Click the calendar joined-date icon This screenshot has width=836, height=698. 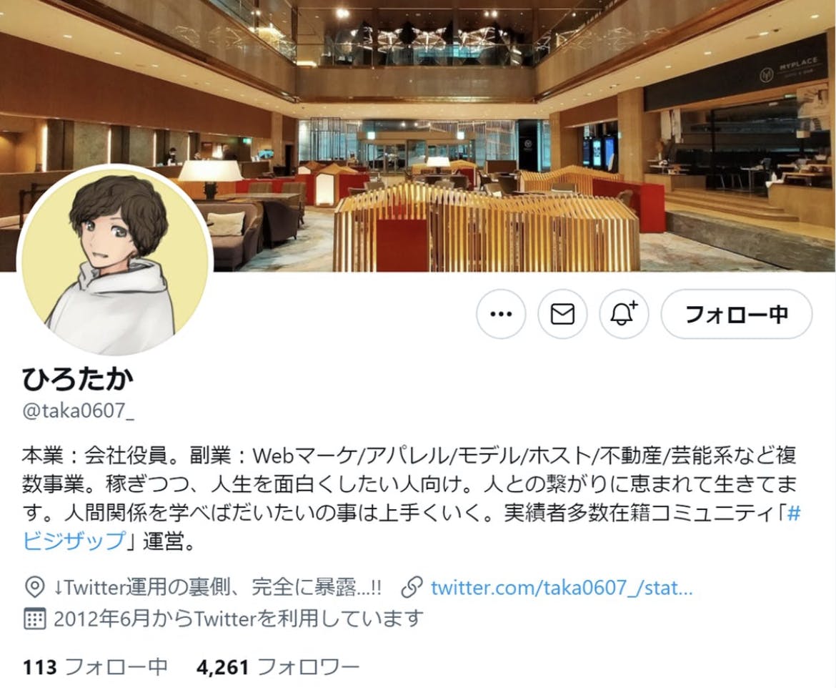coord(35,619)
